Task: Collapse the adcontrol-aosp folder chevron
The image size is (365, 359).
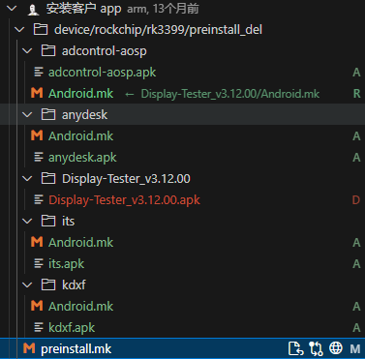Action: 27,51
